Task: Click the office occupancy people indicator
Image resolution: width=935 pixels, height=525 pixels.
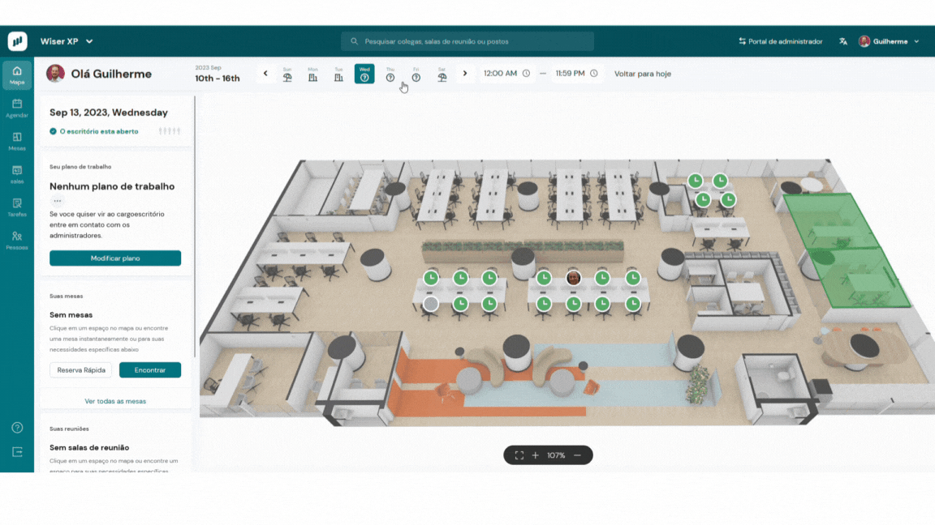Action: click(170, 131)
